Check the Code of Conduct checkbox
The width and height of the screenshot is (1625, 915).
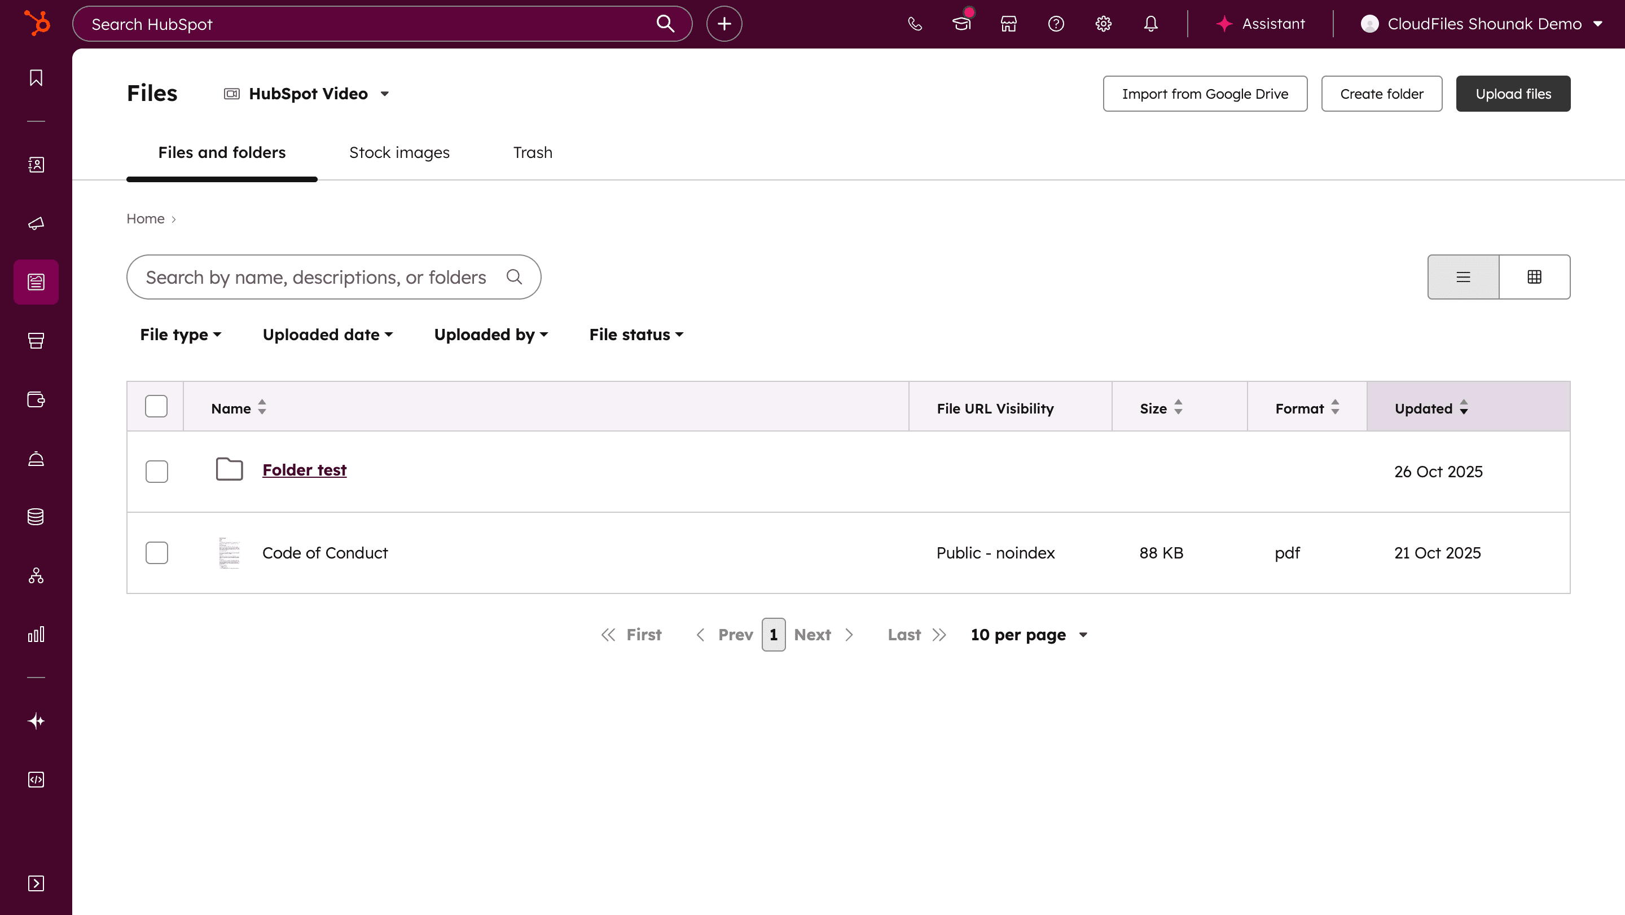pos(156,553)
